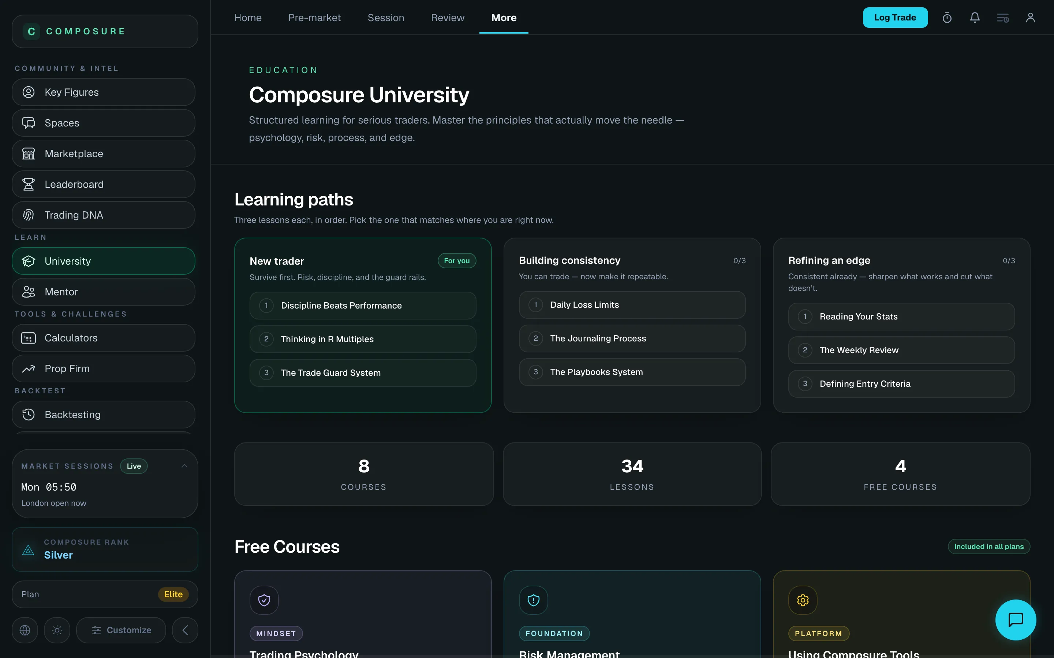Click the Using Composure Tools gear icon
The width and height of the screenshot is (1054, 658).
(x=803, y=600)
